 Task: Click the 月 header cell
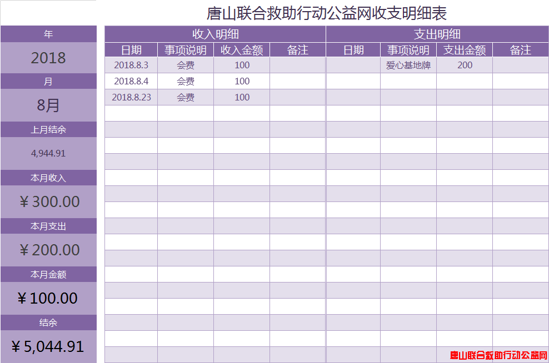click(x=48, y=81)
